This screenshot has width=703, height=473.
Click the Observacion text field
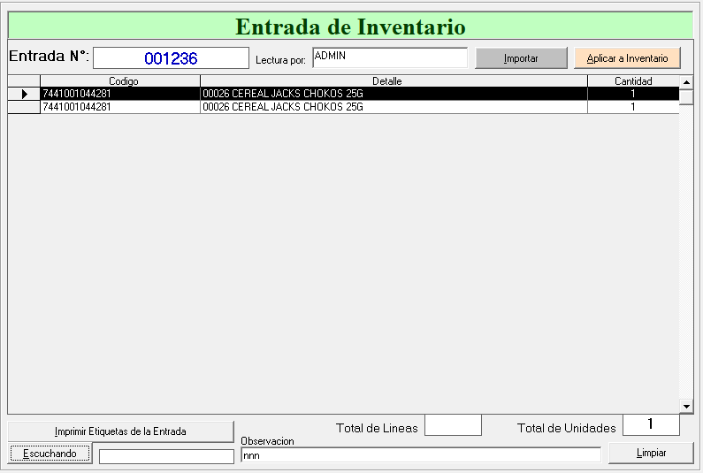click(x=420, y=455)
